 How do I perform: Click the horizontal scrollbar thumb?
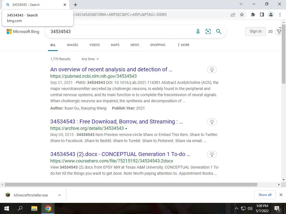(131, 184)
